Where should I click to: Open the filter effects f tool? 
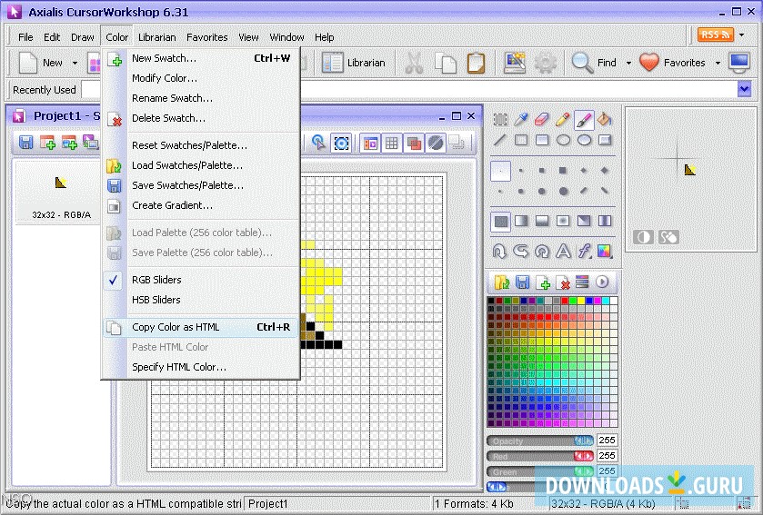[x=584, y=252]
